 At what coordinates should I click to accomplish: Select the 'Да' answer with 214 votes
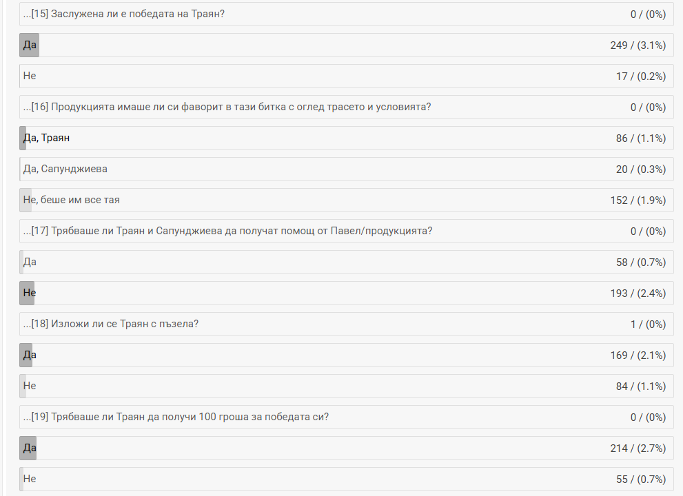(30, 448)
